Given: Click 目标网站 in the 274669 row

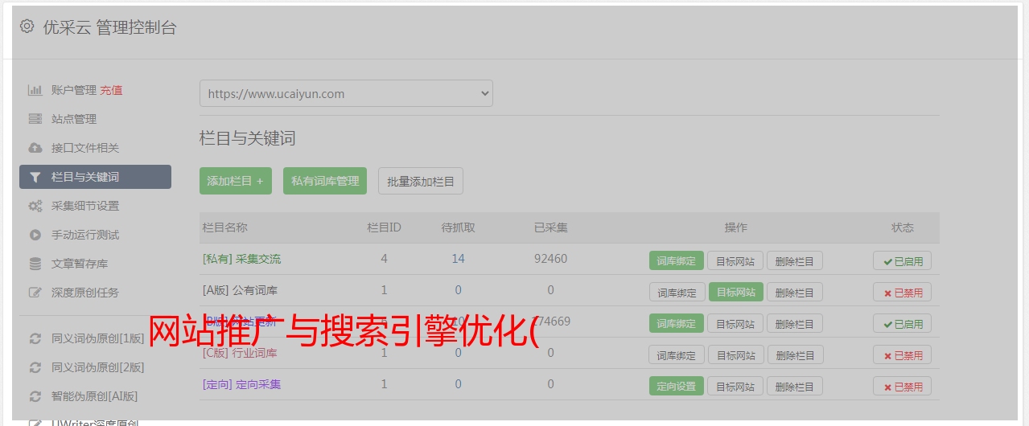Looking at the screenshot, I should (735, 323).
